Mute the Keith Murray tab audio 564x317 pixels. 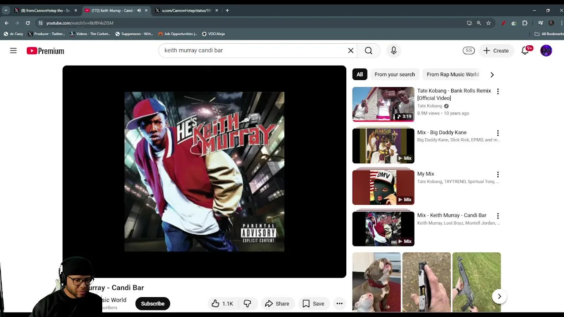point(139,11)
